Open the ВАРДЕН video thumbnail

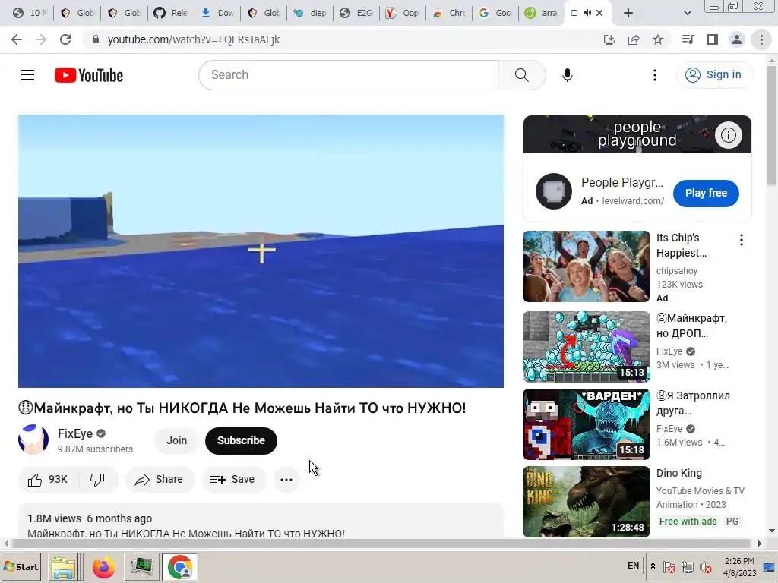587,424
